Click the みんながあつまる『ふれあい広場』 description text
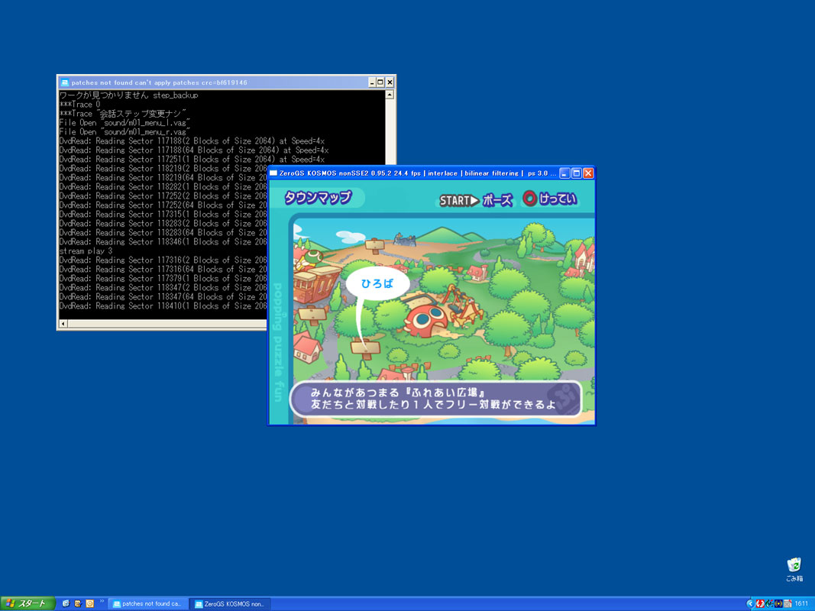 pyautogui.click(x=398, y=393)
